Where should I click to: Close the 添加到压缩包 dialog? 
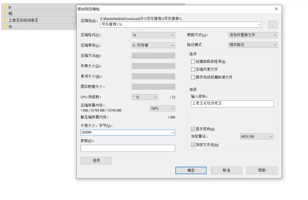click(x=276, y=9)
